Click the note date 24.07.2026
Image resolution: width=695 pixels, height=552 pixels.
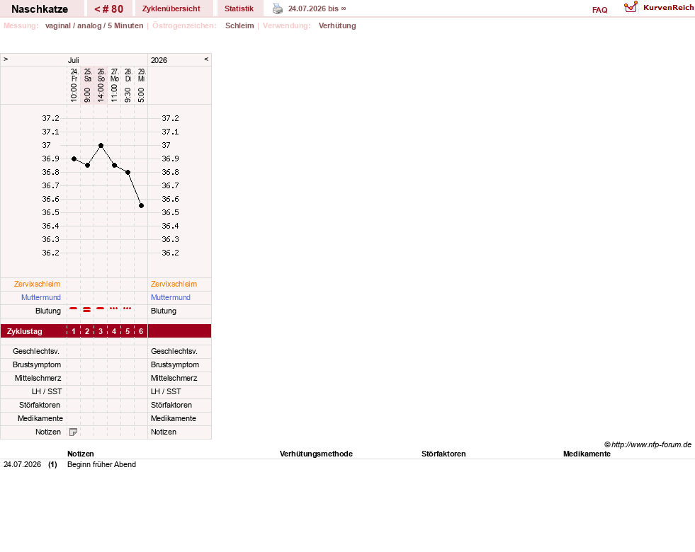[22, 465]
